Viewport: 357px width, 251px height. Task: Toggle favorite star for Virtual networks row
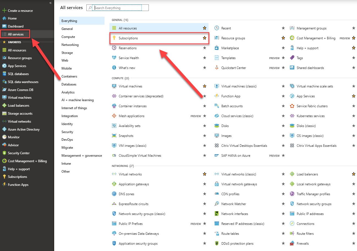[x=204, y=174]
